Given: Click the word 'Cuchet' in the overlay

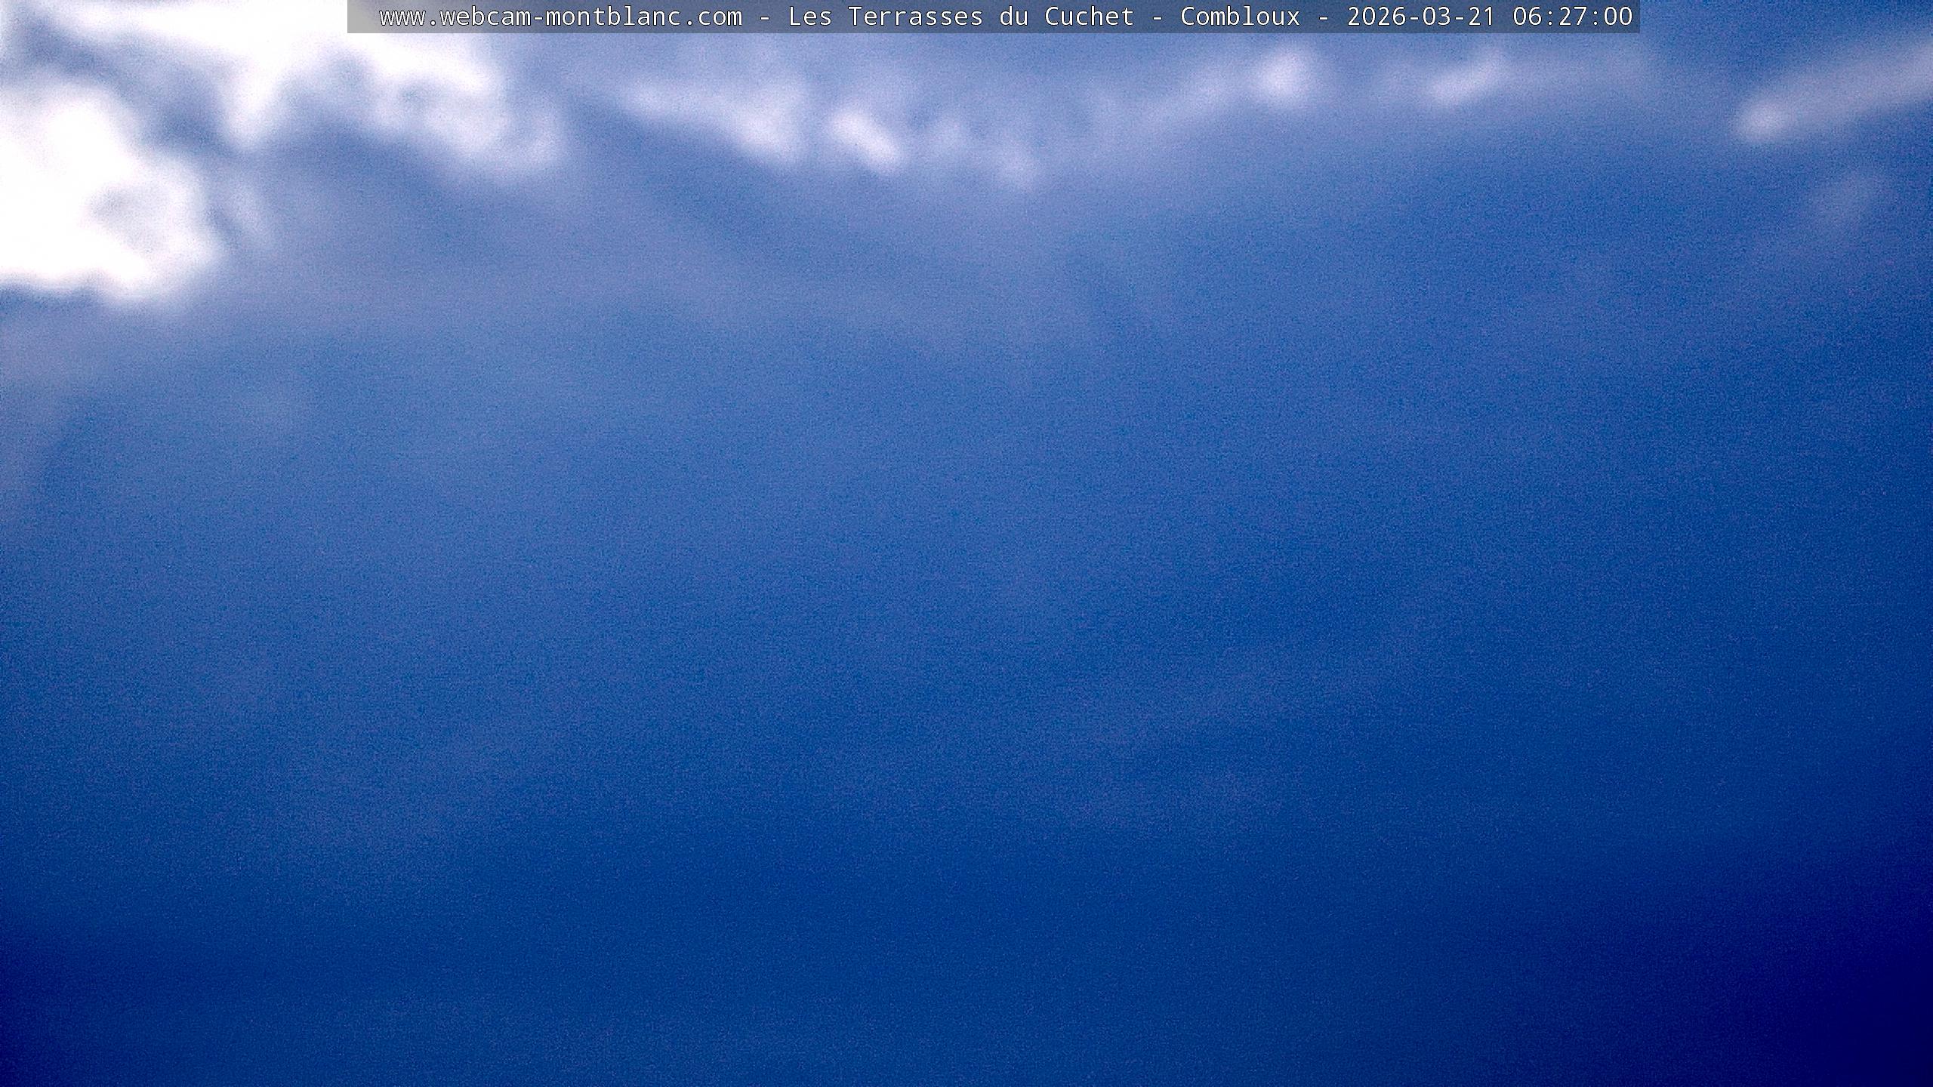Looking at the screenshot, I should 1089,17.
